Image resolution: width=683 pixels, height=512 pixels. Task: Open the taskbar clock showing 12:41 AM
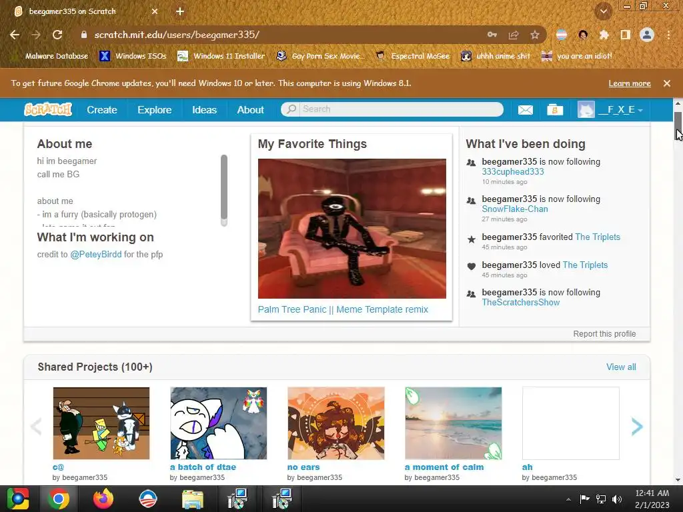(652, 499)
